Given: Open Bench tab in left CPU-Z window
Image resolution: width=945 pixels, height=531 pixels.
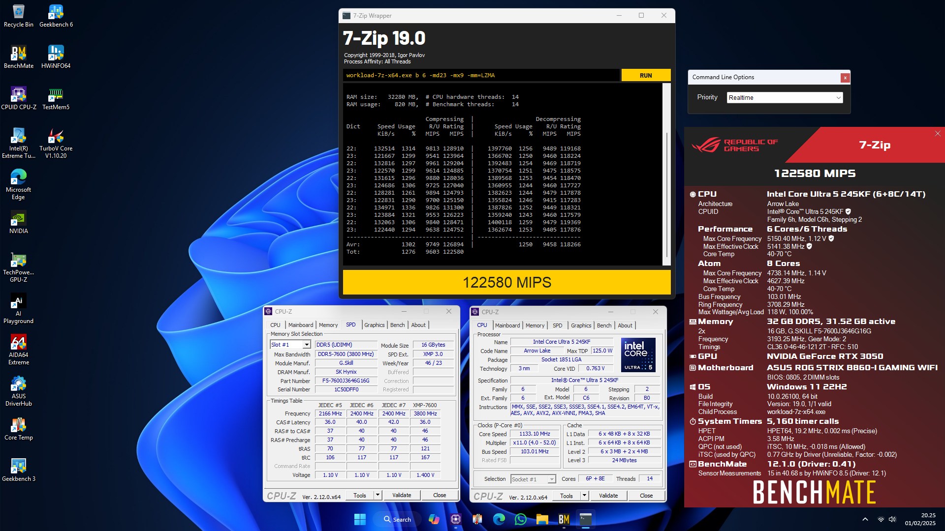Looking at the screenshot, I should pyautogui.click(x=397, y=325).
